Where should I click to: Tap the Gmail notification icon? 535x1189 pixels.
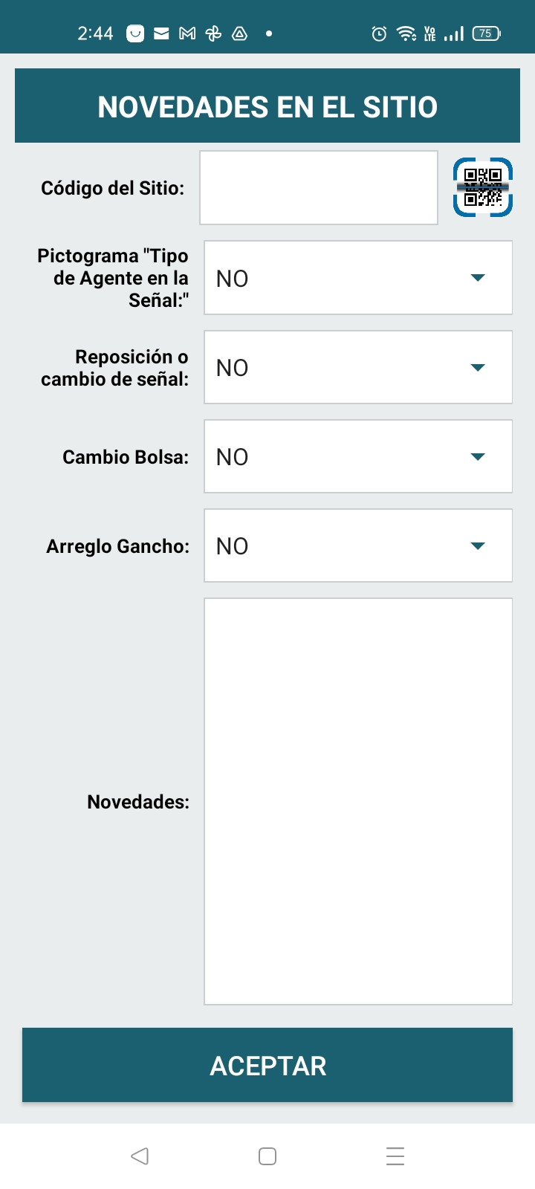coord(187,33)
